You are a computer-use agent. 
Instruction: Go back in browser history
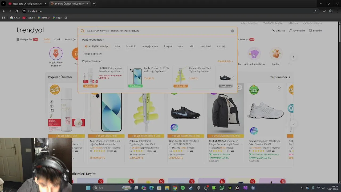(4, 11)
